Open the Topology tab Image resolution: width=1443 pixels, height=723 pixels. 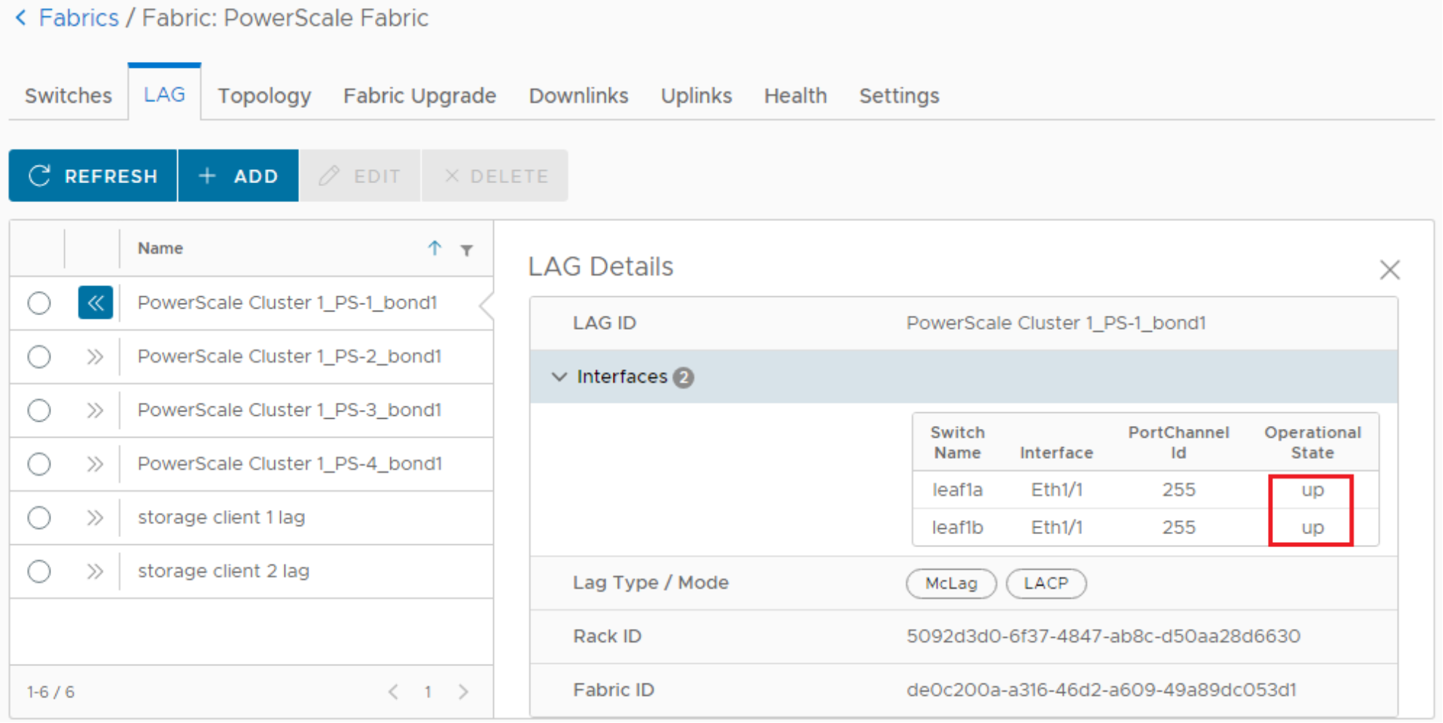(x=264, y=96)
